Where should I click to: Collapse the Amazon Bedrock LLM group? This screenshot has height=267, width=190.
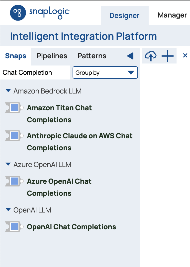[x=8, y=91]
